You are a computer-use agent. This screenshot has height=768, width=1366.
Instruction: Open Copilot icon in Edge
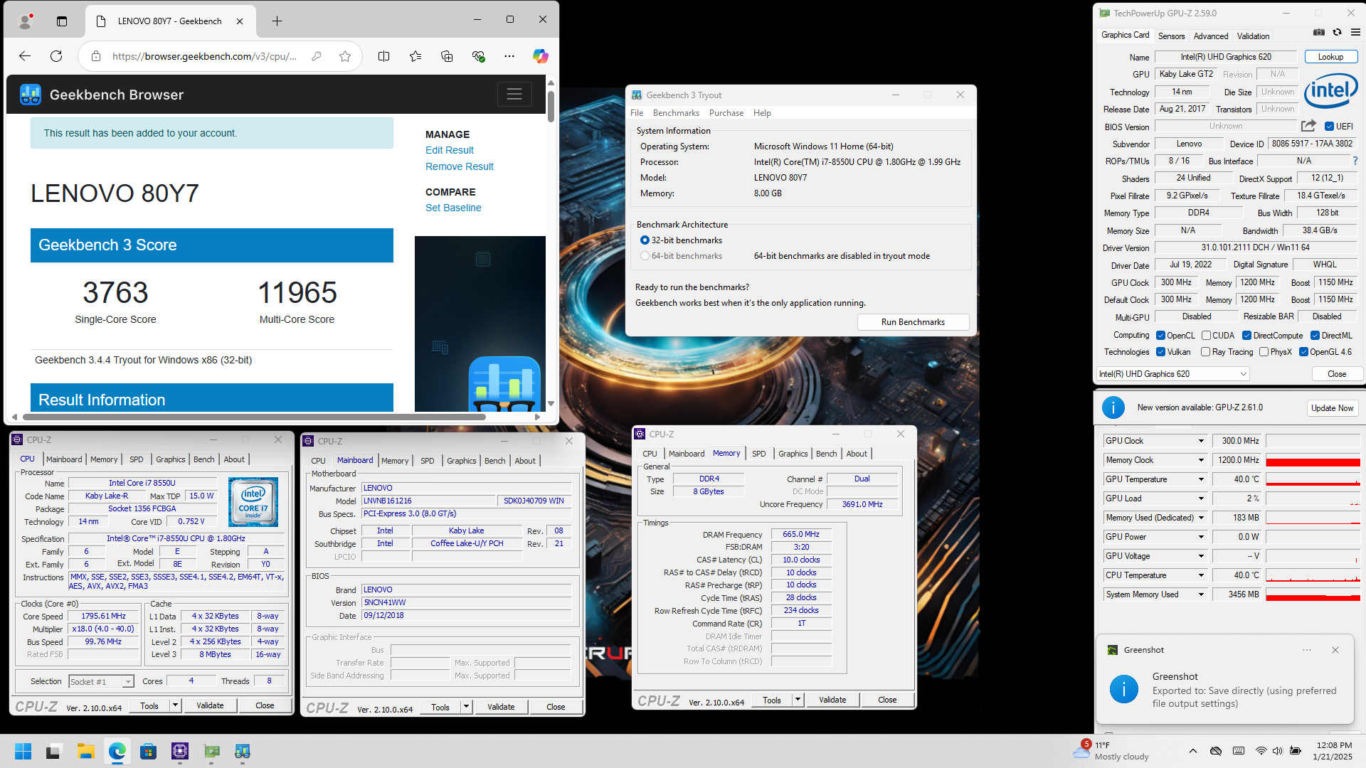[x=541, y=56]
